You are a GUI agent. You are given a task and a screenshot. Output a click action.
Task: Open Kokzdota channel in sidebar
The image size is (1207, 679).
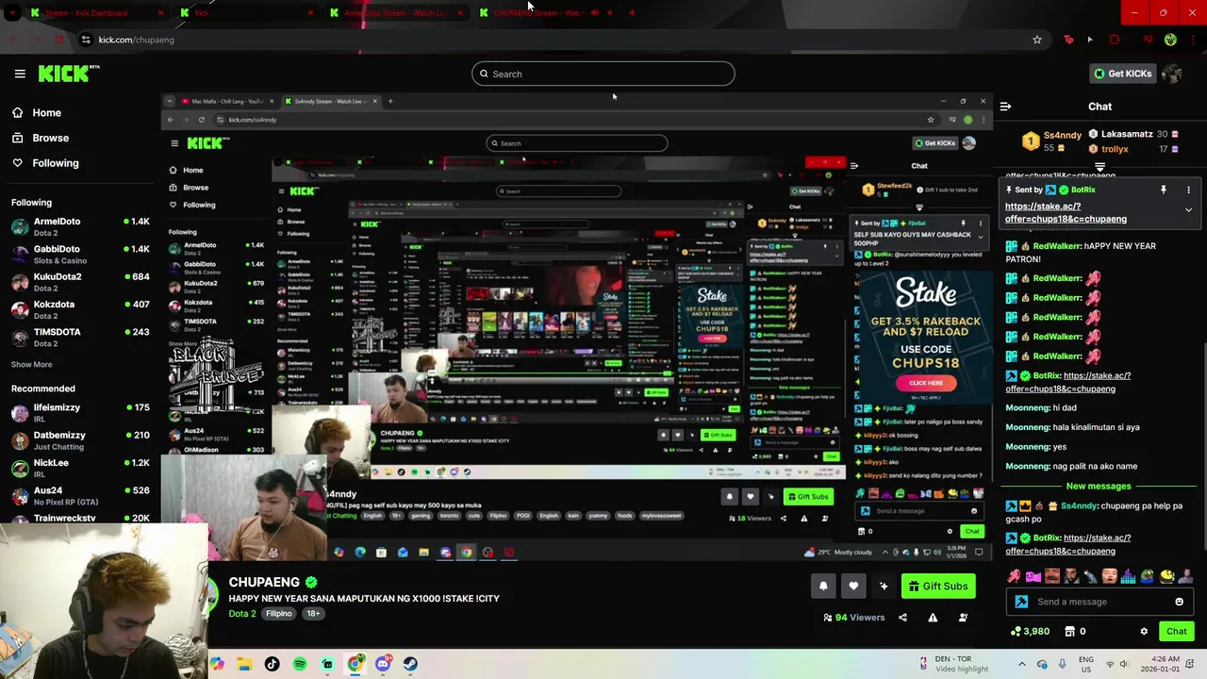tap(80, 309)
